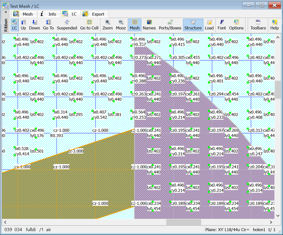283x235 pixels.
Task: Click the 'cy0.542' cell label
Action: point(100,117)
